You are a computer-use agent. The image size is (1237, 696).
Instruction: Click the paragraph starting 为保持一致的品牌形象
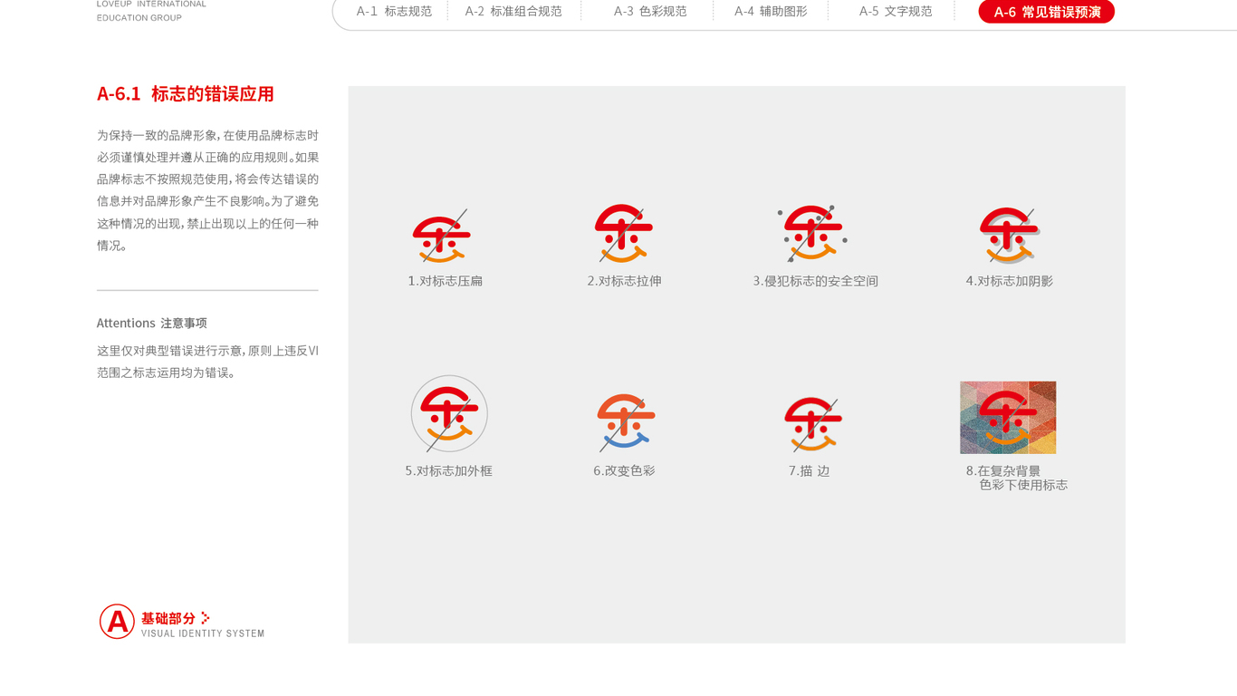point(207,190)
